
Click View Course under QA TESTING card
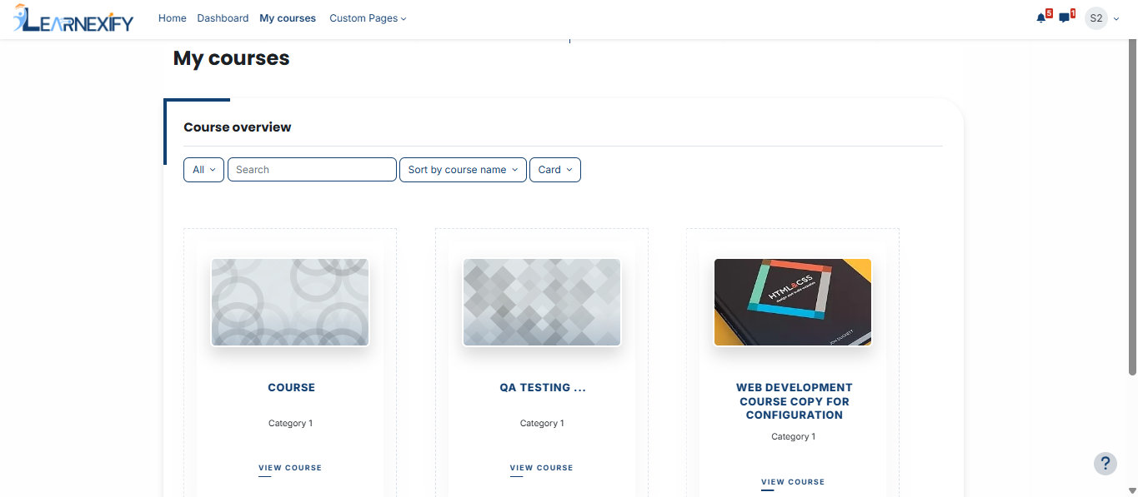542,468
